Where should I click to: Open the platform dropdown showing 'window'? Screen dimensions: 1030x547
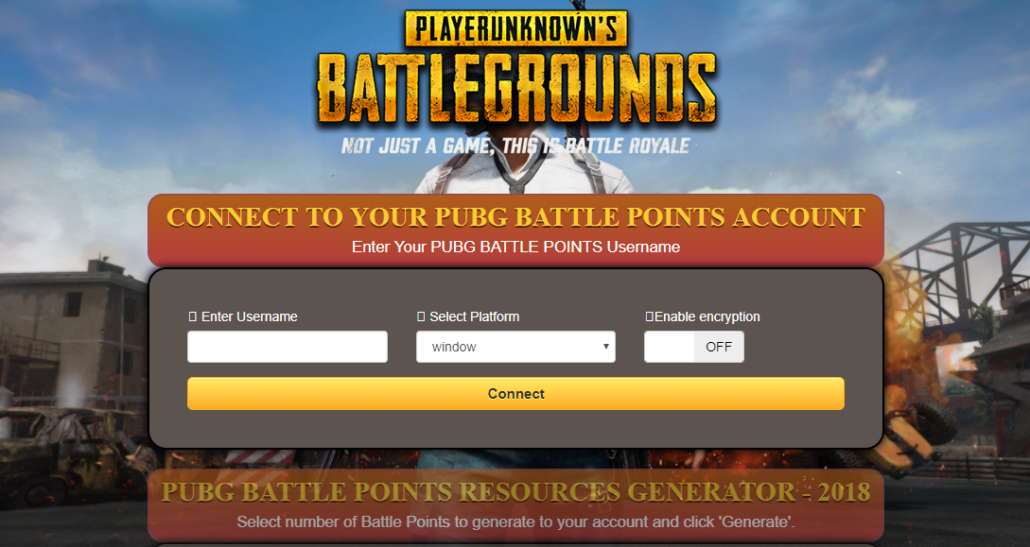tap(515, 347)
